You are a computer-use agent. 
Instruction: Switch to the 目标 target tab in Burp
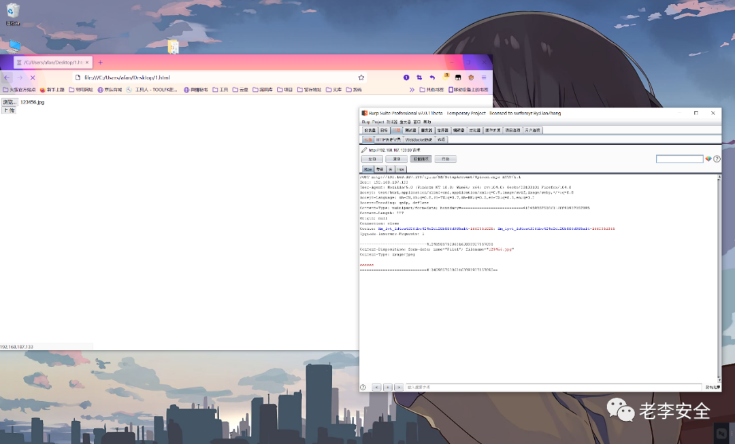pyautogui.click(x=384, y=130)
